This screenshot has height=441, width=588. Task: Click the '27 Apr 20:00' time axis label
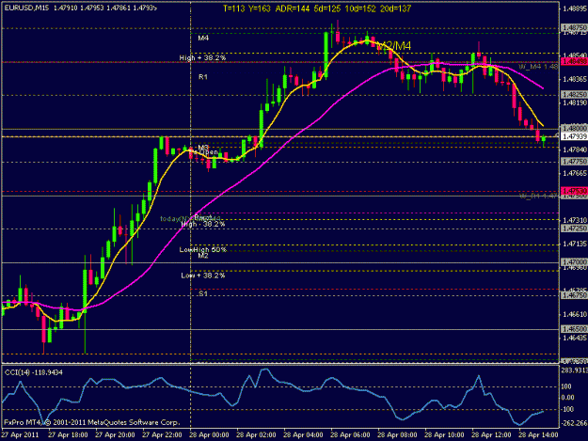(x=115, y=435)
